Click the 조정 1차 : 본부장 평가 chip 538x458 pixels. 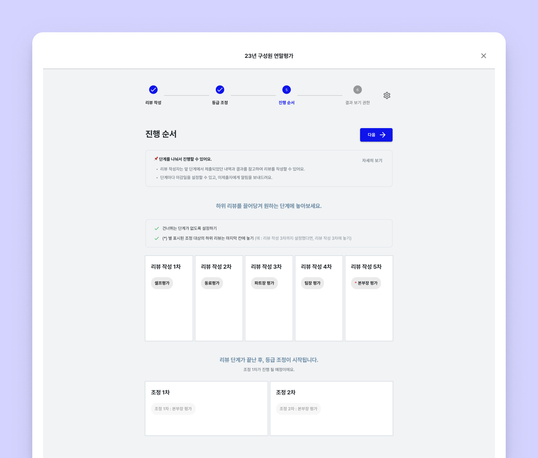tap(173, 409)
